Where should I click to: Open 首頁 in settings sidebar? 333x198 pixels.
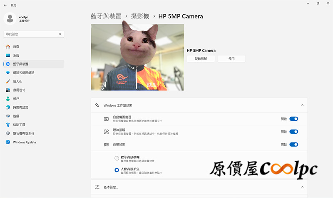(x=34, y=47)
